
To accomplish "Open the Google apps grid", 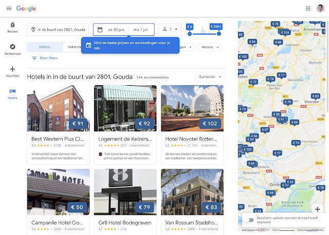I will [x=308, y=8].
